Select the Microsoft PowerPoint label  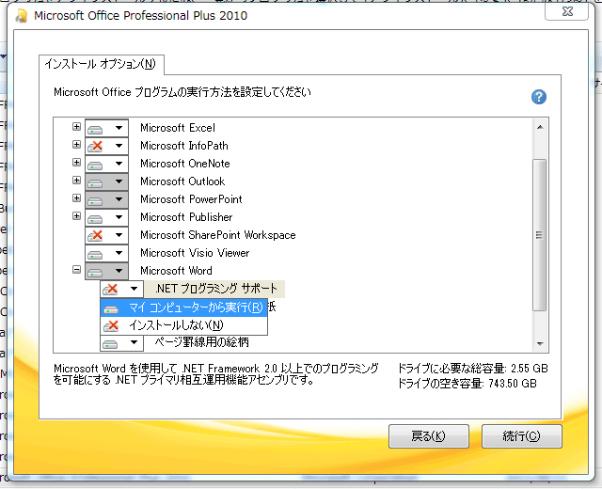(x=191, y=199)
